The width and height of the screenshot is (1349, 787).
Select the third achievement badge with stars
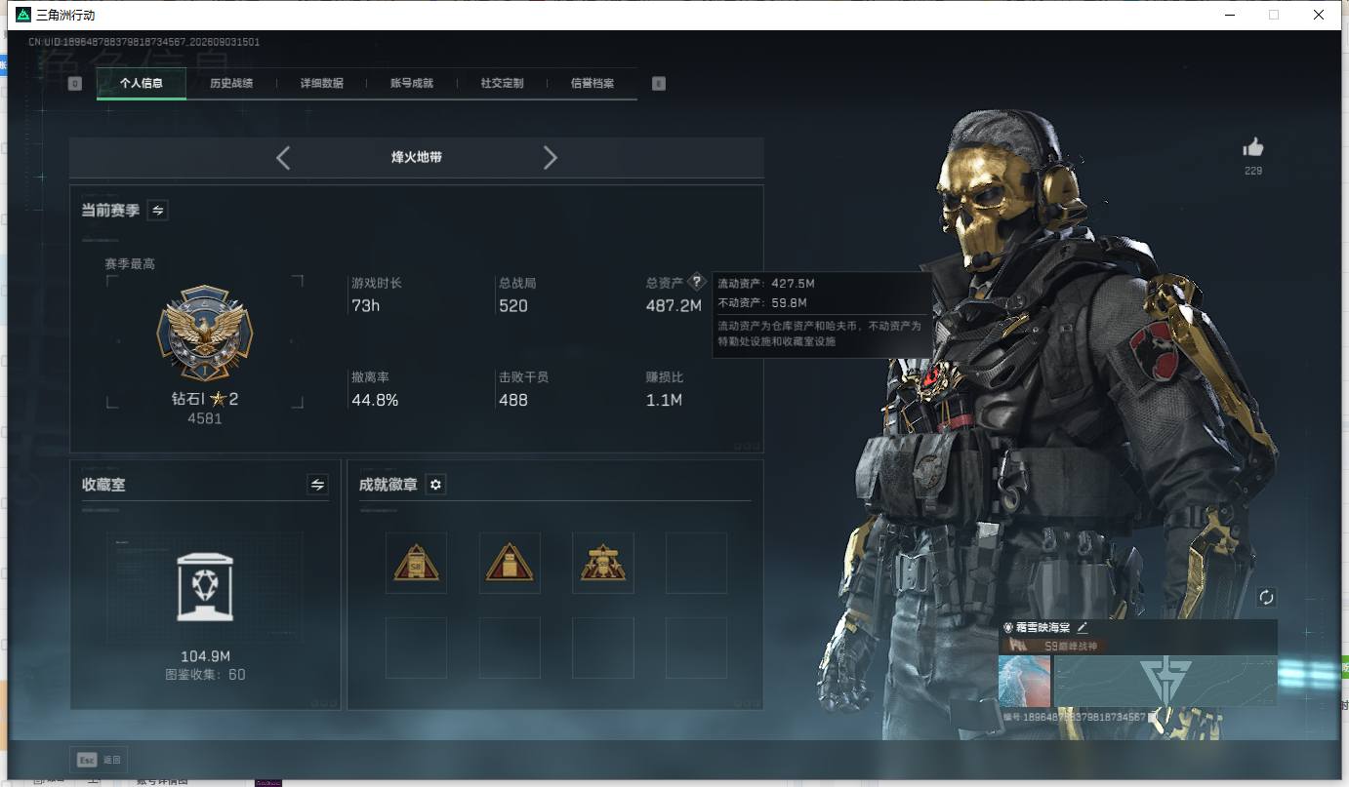603,563
